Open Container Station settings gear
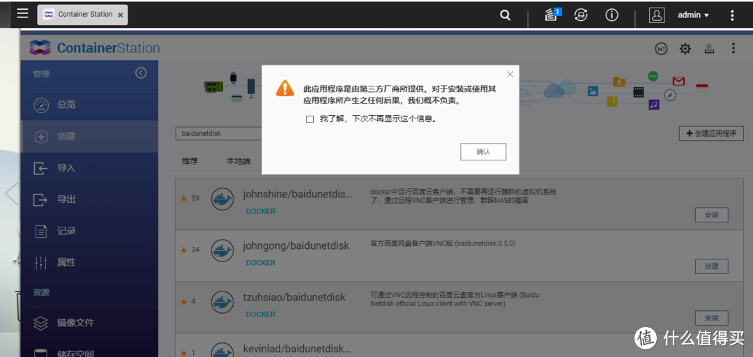The image size is (753, 357). click(685, 49)
